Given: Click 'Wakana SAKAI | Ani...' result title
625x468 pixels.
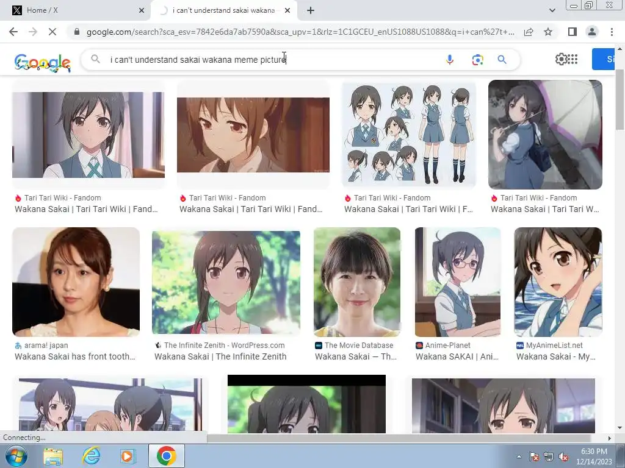Looking at the screenshot, I should tap(457, 356).
